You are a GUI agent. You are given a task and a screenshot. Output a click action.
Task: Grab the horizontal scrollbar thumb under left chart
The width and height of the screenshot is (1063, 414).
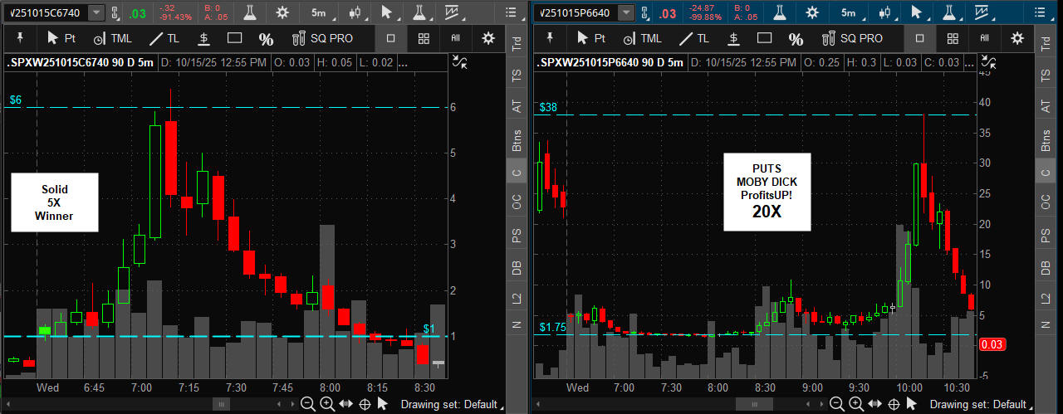click(222, 404)
